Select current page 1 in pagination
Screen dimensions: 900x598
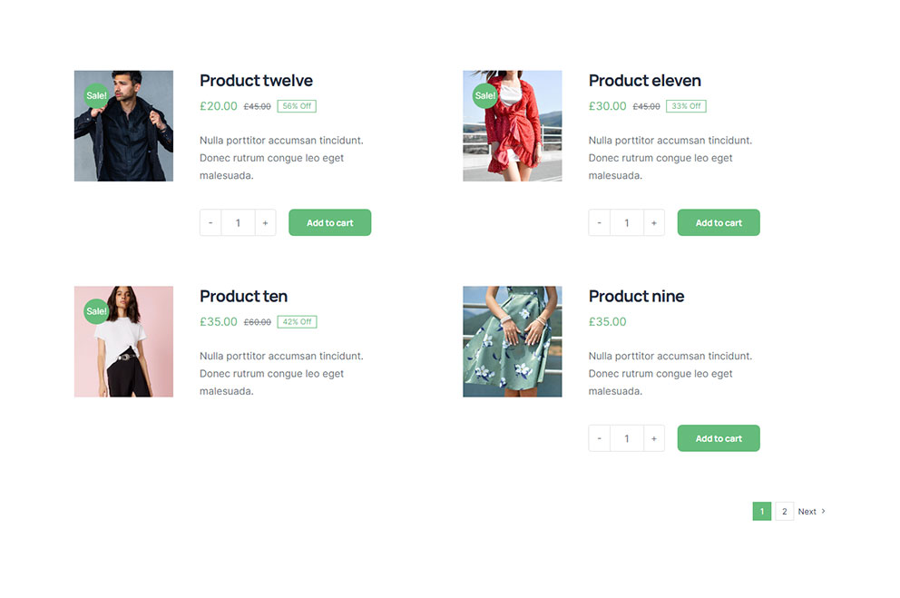tap(762, 512)
